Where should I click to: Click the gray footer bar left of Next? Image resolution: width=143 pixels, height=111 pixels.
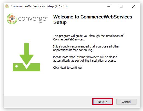pyautogui.click(x=48, y=102)
